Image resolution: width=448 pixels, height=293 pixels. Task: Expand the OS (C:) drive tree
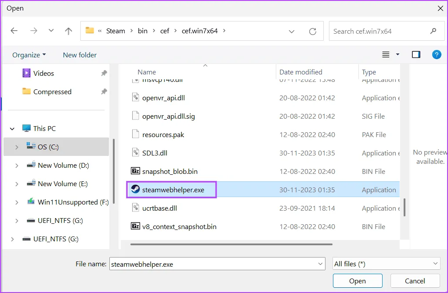pos(17,147)
